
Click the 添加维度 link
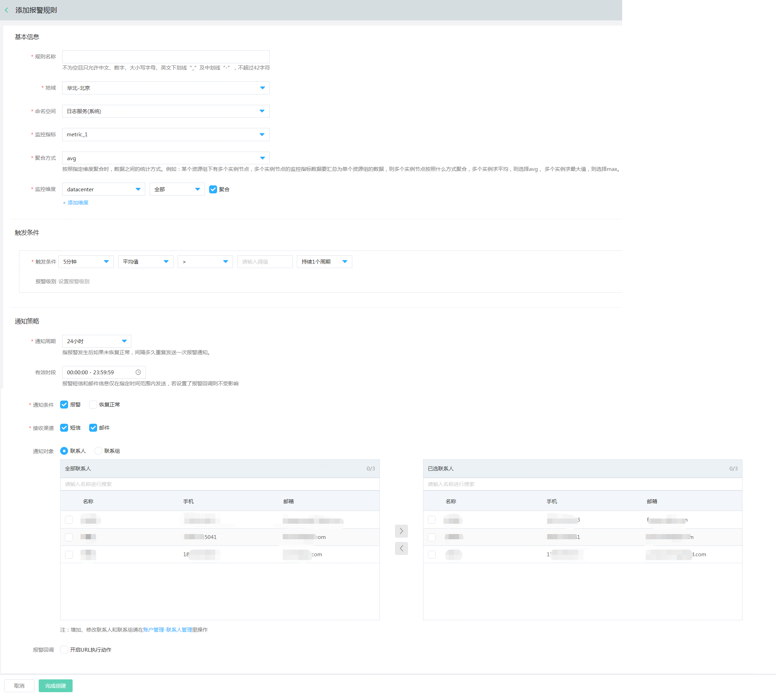[x=76, y=203]
